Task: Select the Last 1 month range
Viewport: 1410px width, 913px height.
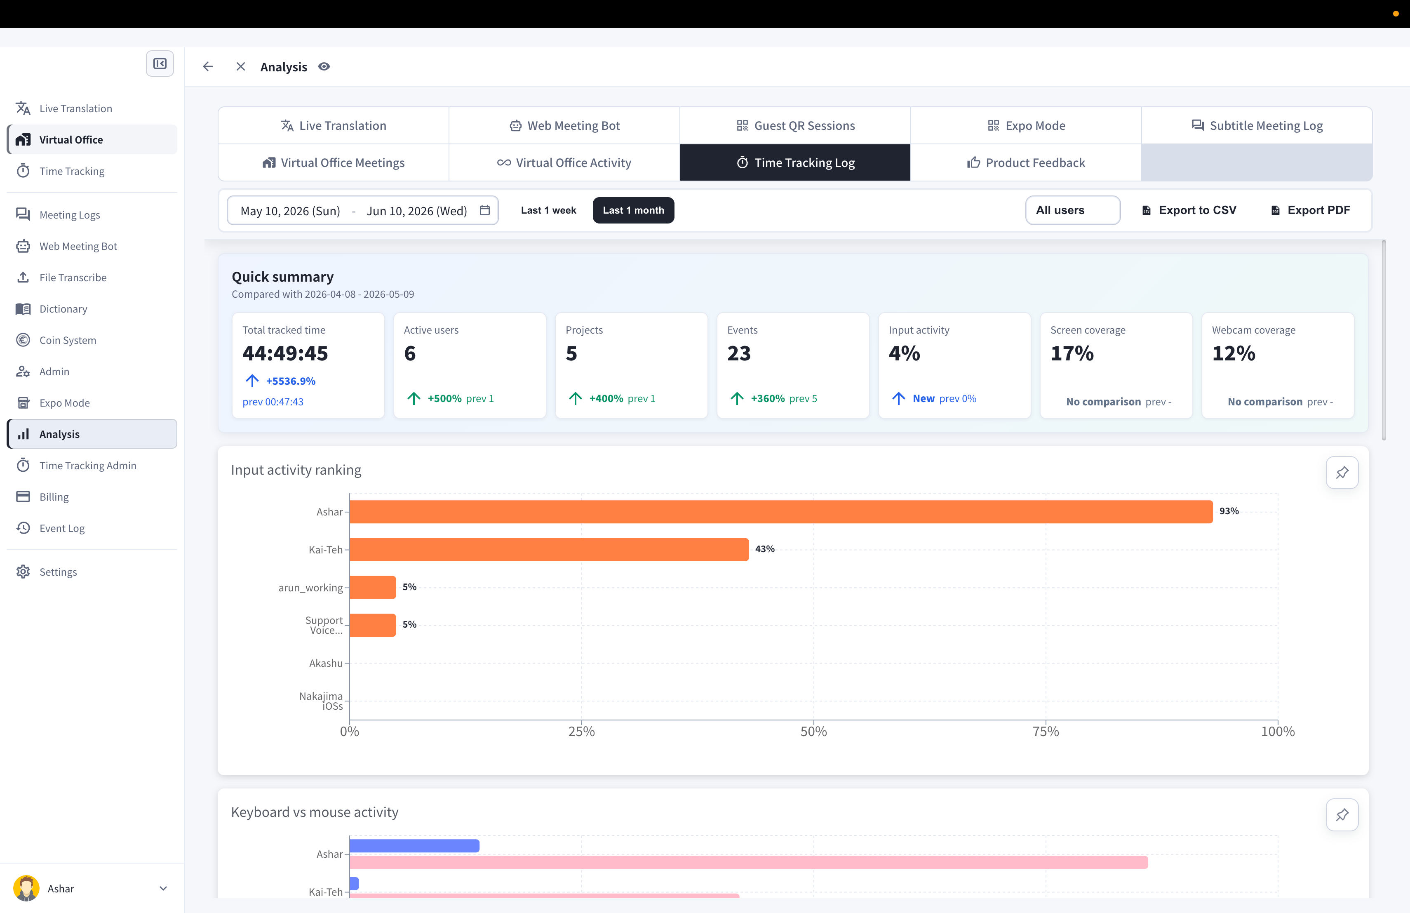Action: click(633, 210)
